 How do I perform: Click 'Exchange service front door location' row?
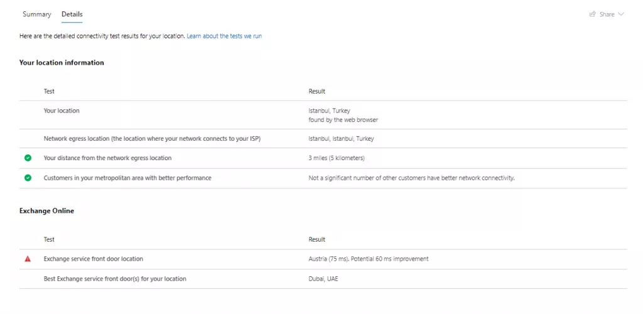coord(93,259)
